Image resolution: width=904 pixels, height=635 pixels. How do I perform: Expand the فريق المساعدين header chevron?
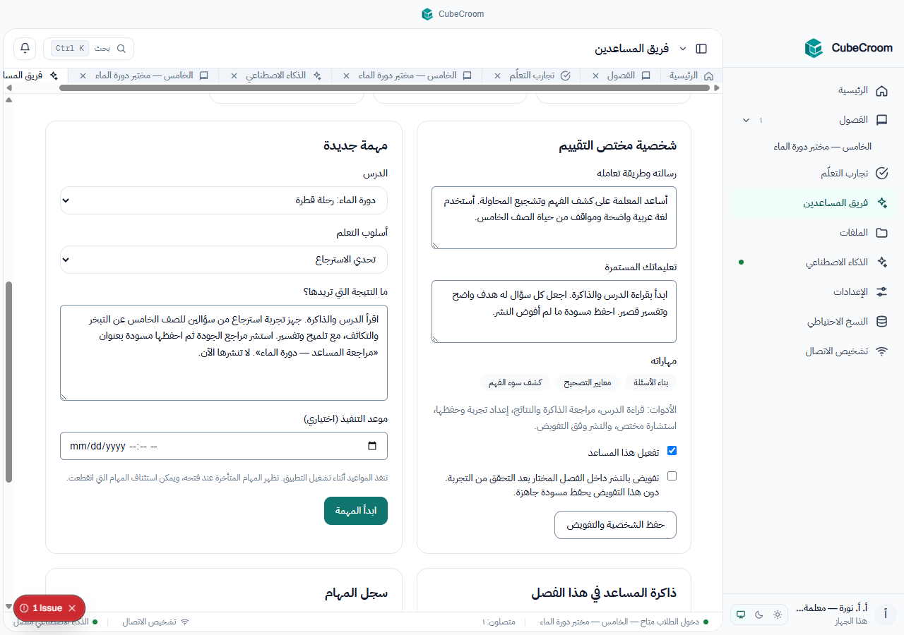(682, 49)
